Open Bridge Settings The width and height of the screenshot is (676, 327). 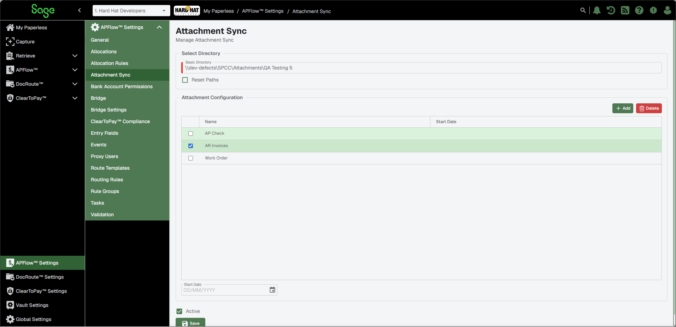point(127,110)
